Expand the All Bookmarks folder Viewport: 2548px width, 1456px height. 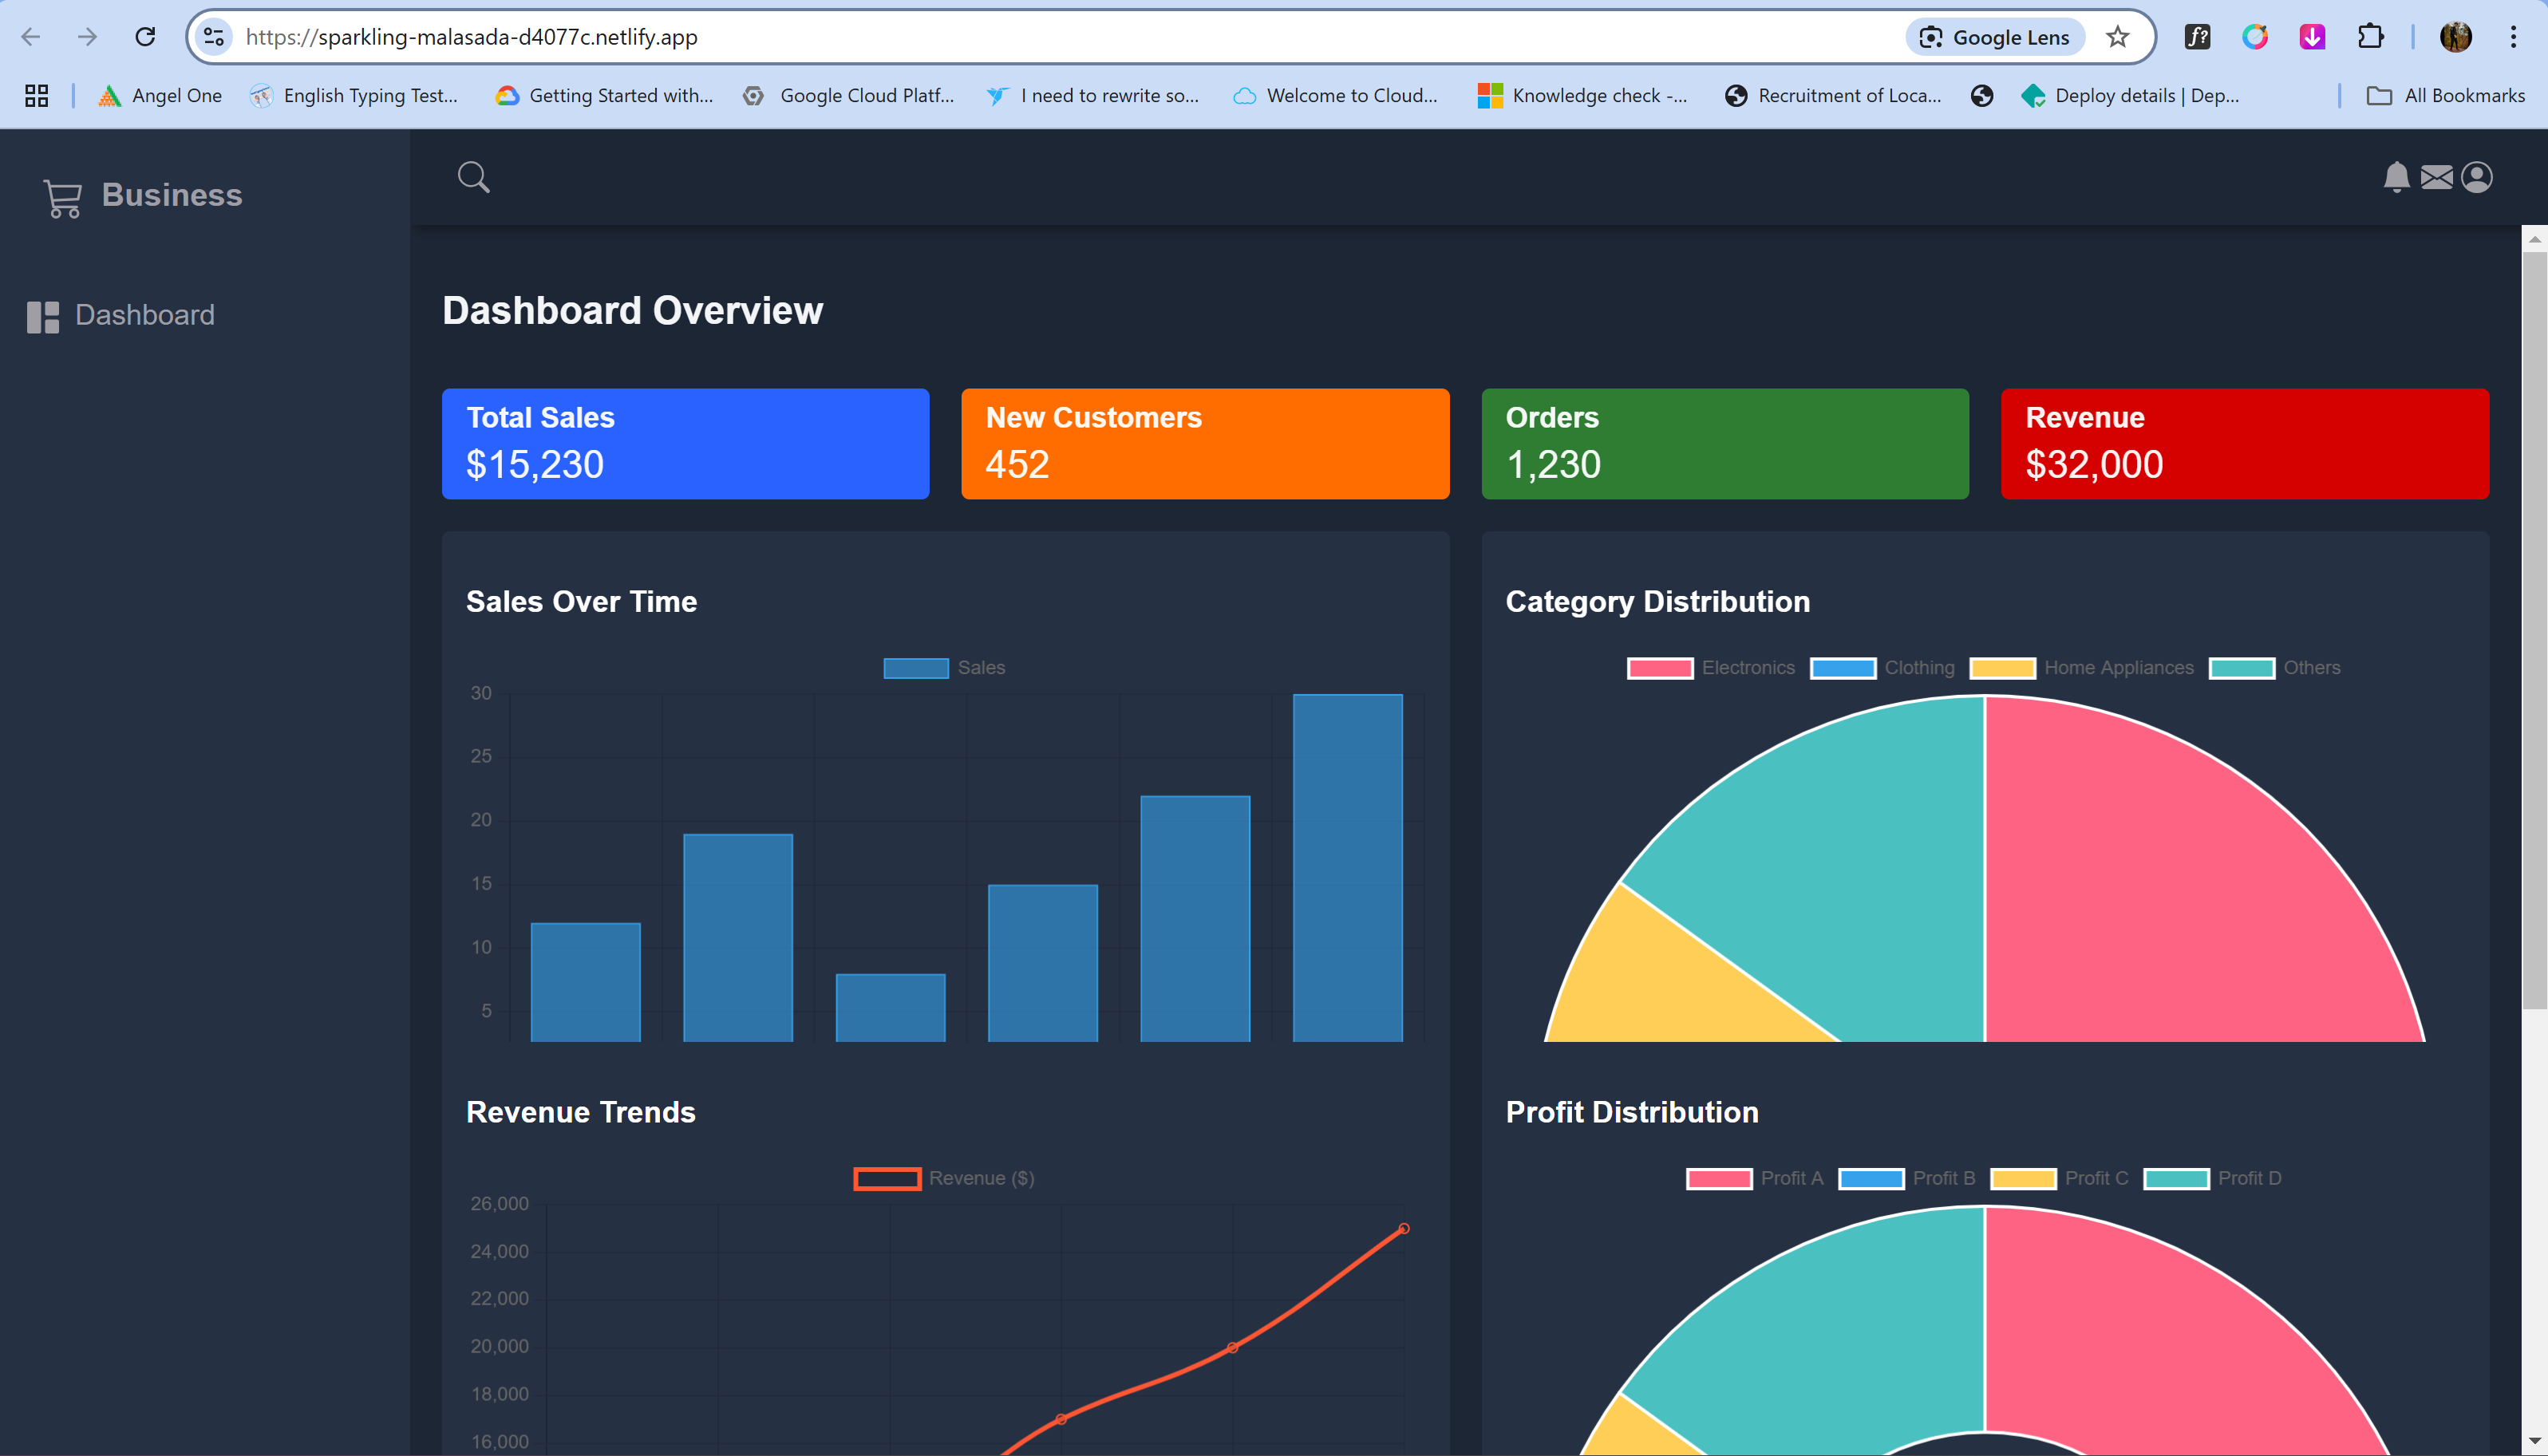(2445, 95)
